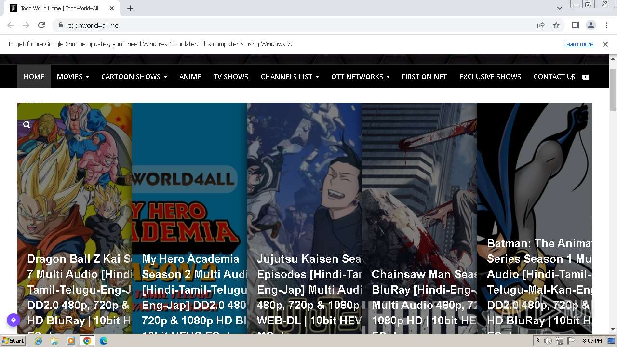The height and width of the screenshot is (347, 617).
Task: Click the scrollbar down arrow
Action: pyautogui.click(x=613, y=329)
